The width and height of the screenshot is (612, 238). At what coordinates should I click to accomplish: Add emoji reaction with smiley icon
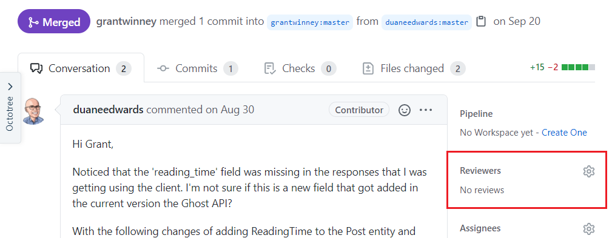click(x=405, y=110)
